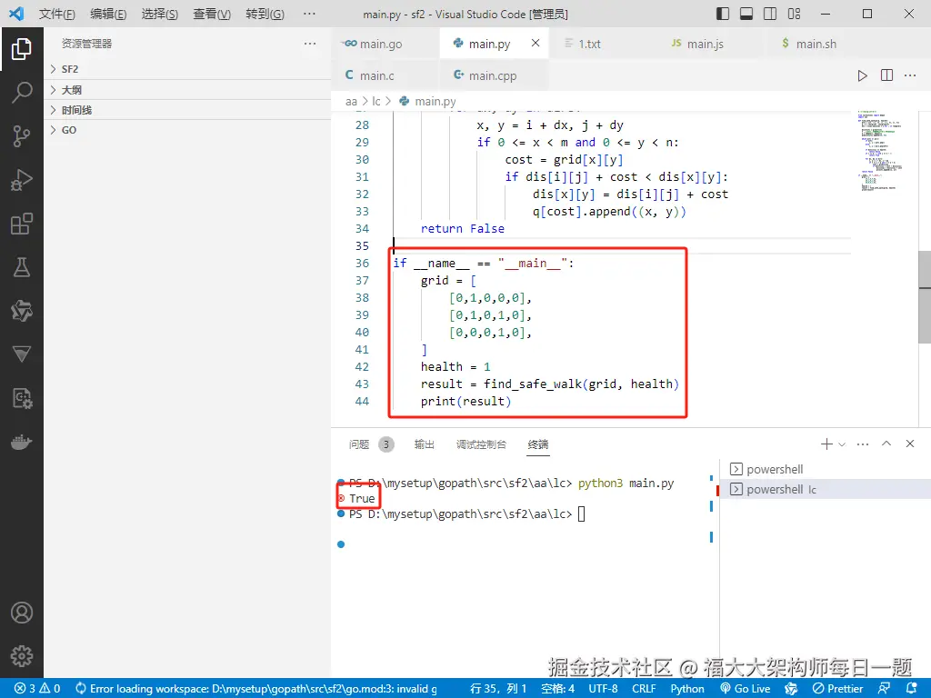Screen dimensions: 931x698
Task: Open the feedback icon in status bar
Action: pos(885,689)
